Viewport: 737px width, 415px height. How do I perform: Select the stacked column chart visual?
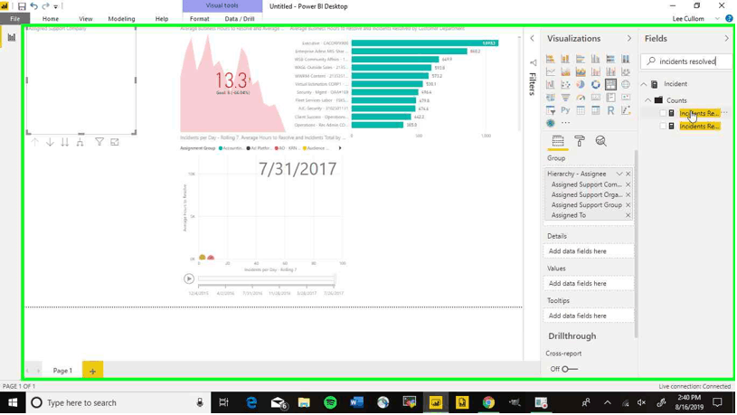tap(565, 59)
